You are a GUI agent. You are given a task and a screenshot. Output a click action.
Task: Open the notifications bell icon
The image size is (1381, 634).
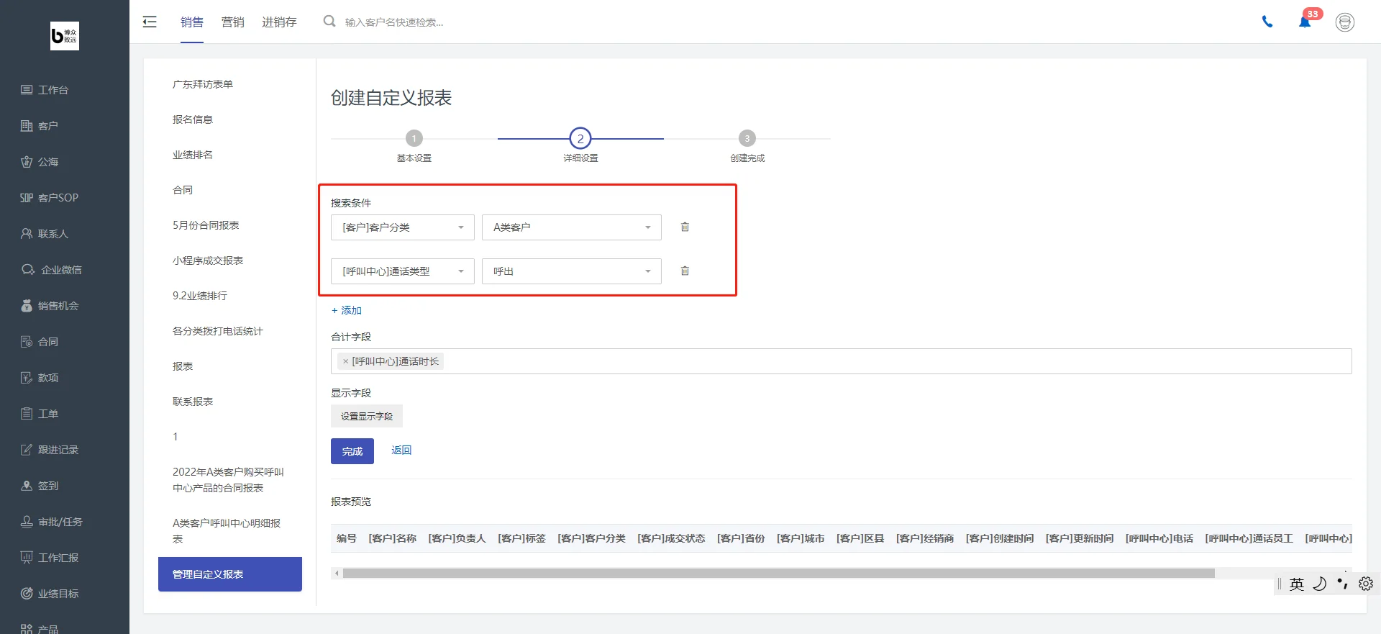(1305, 22)
